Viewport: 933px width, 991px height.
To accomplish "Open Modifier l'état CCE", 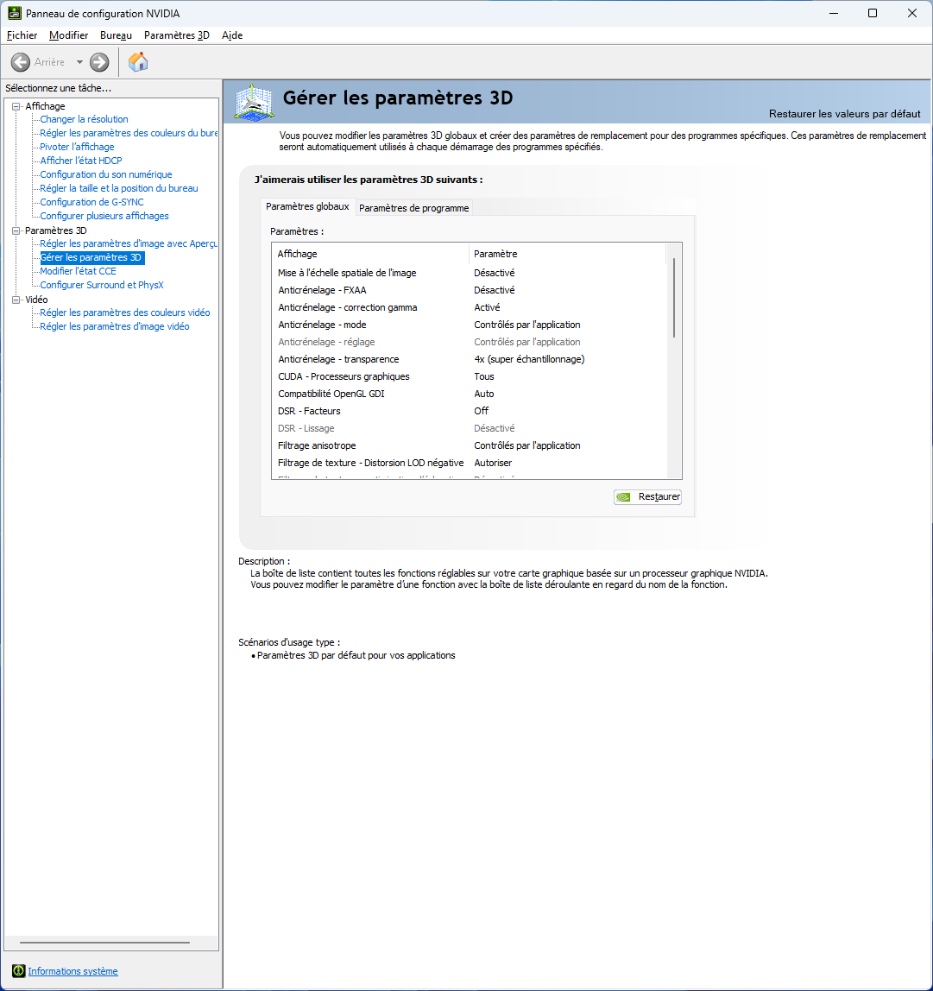I will (x=79, y=271).
